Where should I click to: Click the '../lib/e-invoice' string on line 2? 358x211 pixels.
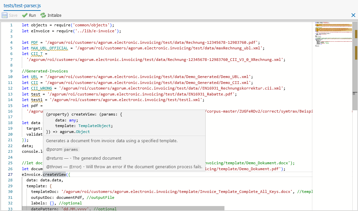coord(96,31)
